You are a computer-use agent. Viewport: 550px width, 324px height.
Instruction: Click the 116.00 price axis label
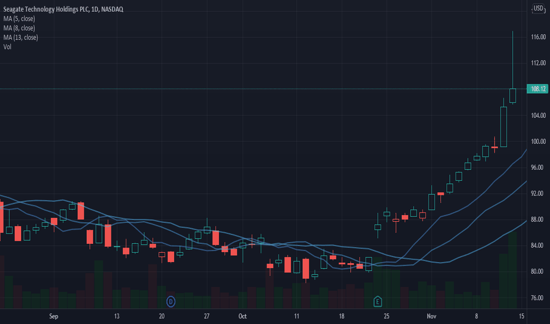click(x=538, y=37)
